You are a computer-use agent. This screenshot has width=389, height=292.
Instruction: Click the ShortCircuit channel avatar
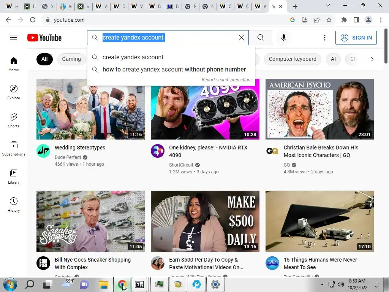tap(158, 151)
